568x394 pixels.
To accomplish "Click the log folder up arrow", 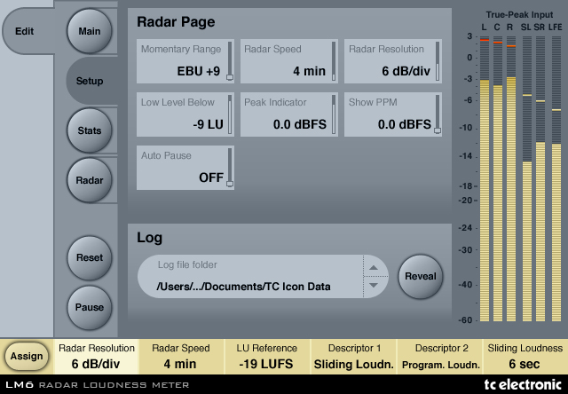I will point(374,268).
